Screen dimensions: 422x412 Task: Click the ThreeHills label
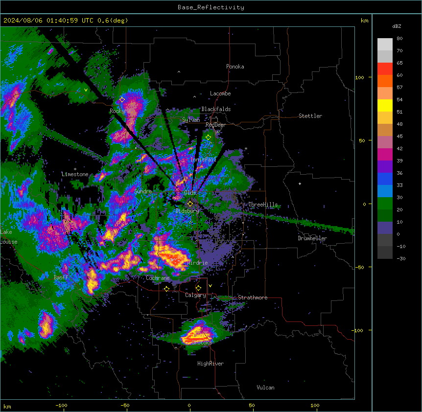point(263,205)
